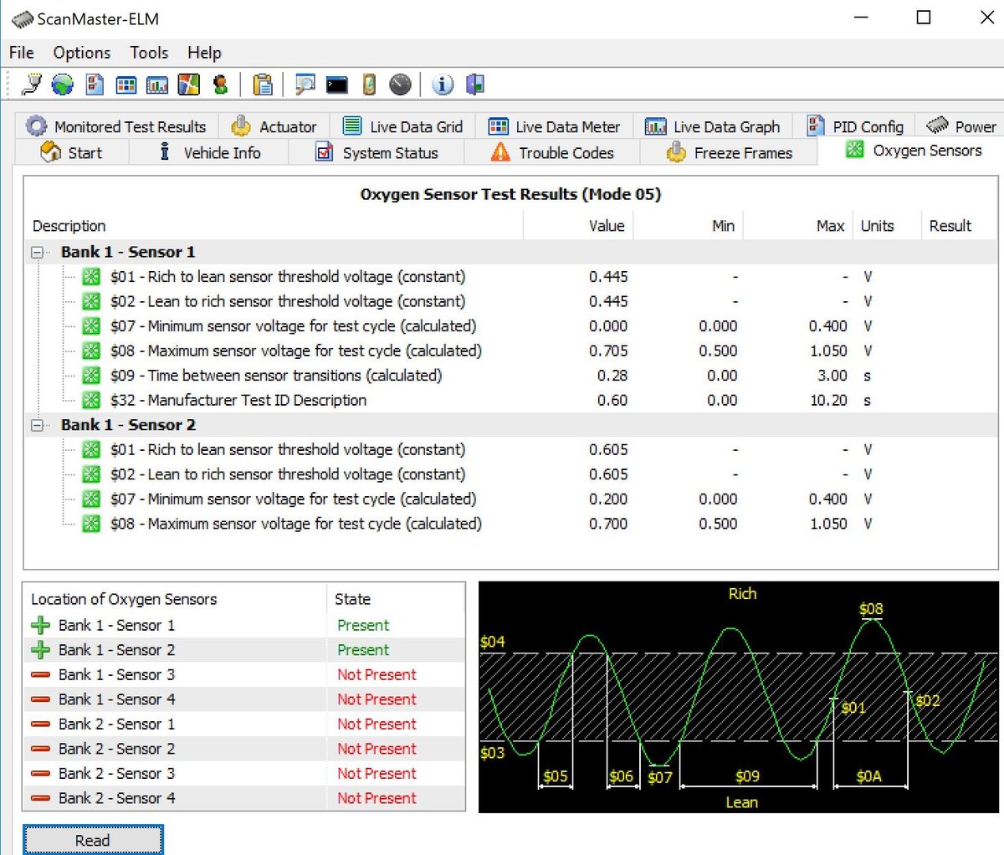Click the handheld device toolbar icon
Image resolution: width=1004 pixels, height=855 pixels.
[369, 84]
